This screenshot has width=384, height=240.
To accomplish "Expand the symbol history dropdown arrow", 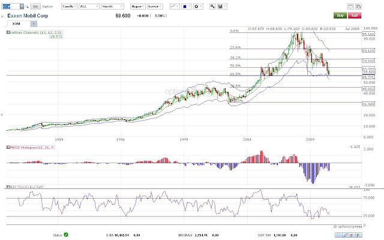I will [22, 7].
